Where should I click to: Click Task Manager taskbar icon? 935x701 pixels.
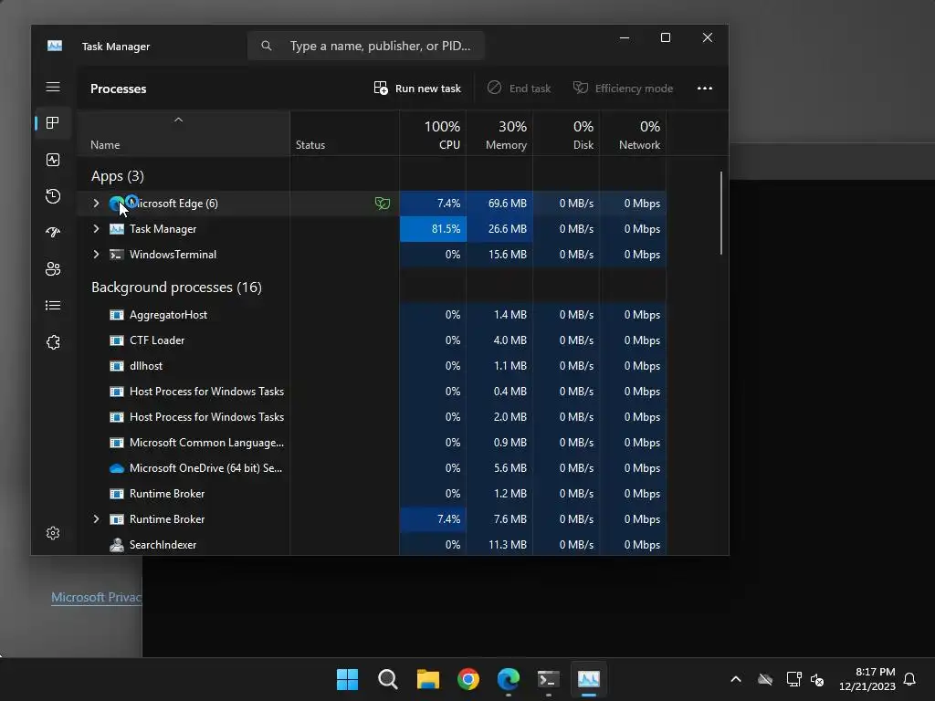tap(589, 679)
